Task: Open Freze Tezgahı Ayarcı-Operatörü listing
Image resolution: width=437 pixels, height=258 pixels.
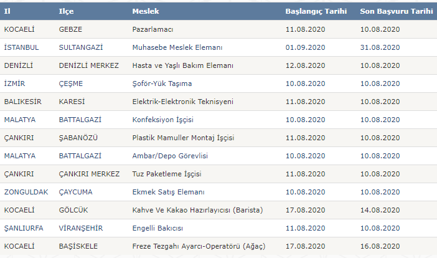Action: (202, 246)
